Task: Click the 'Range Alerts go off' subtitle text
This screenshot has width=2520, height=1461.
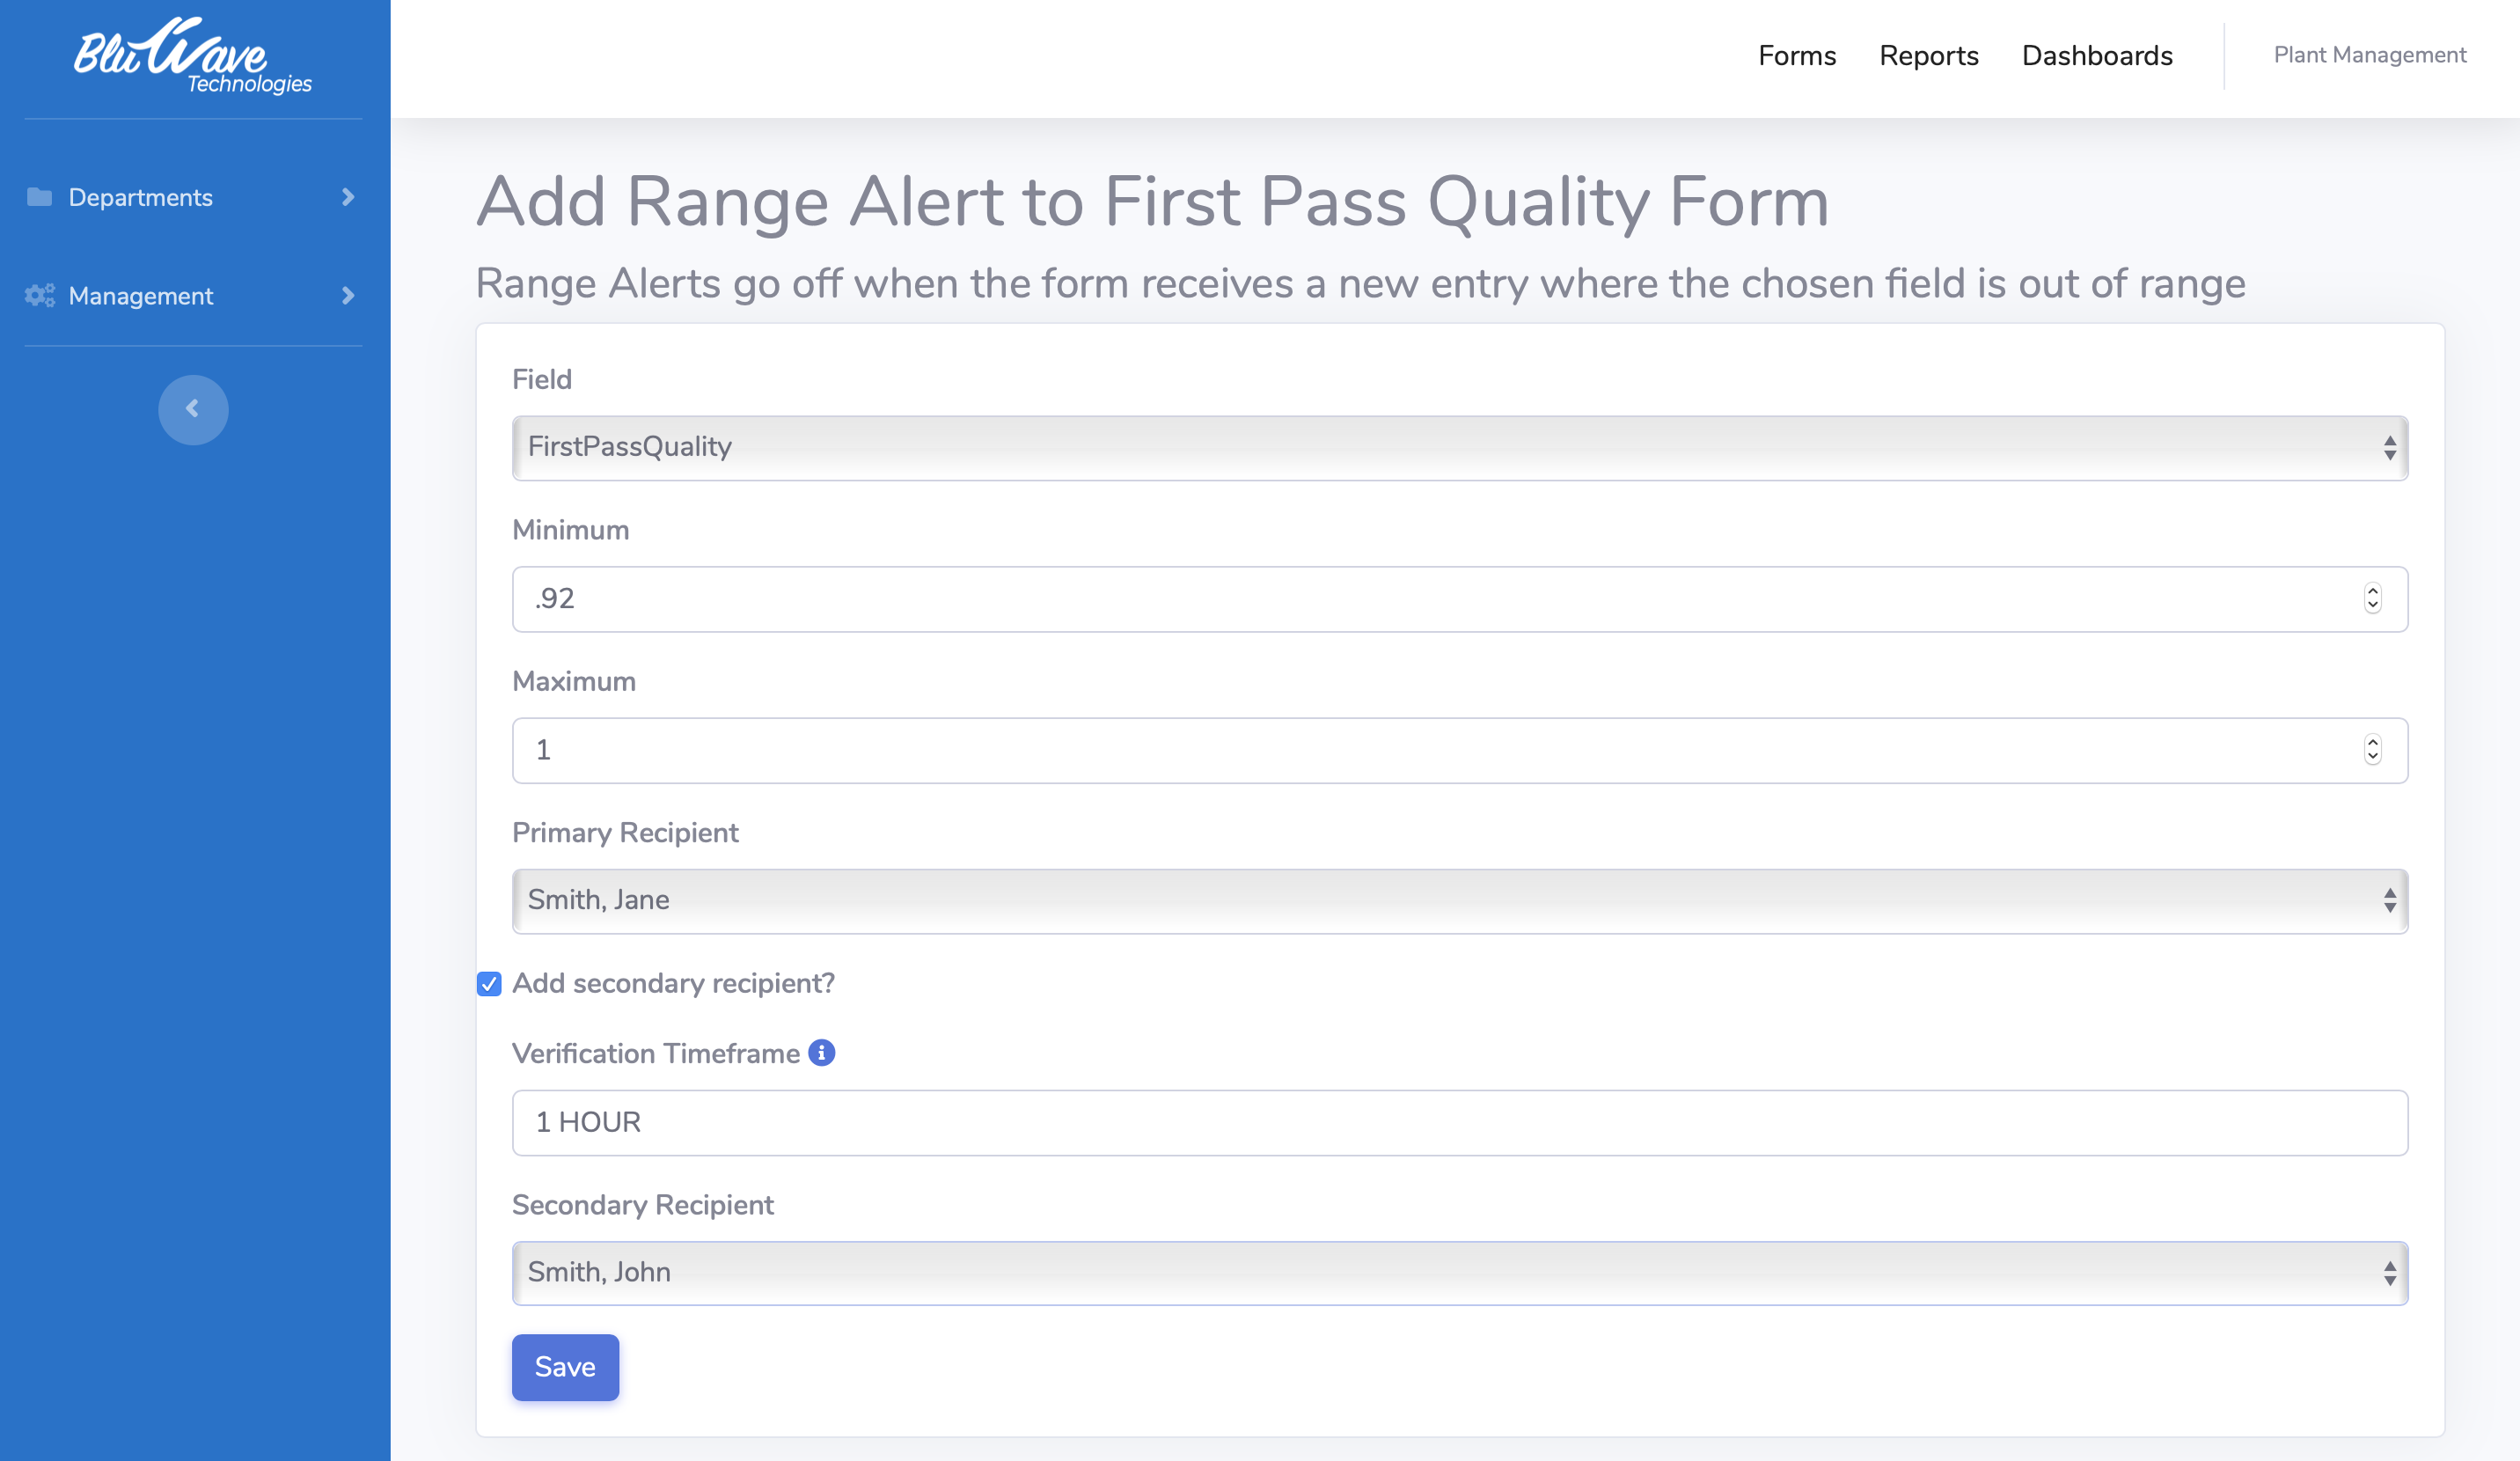Action: (x=1360, y=284)
